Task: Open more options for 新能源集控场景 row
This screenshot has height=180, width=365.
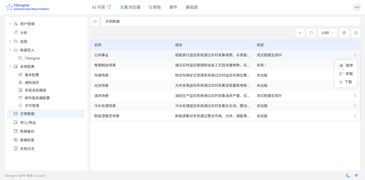Action: (x=355, y=116)
